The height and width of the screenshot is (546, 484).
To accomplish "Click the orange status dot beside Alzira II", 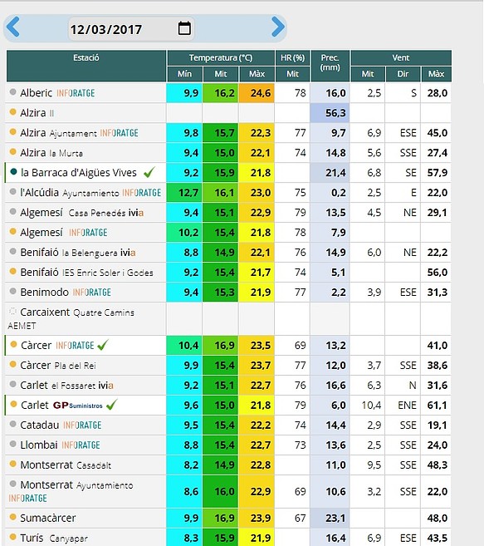I will point(13,112).
